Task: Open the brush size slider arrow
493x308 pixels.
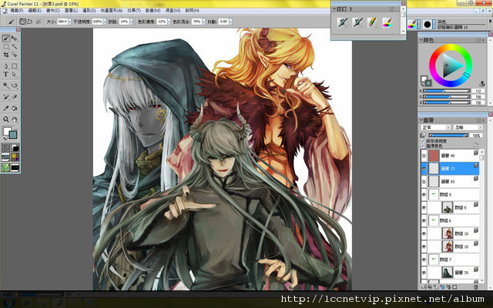Action: pos(70,22)
